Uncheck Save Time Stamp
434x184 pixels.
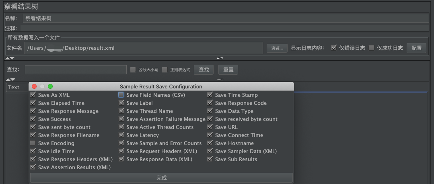tap(210, 95)
